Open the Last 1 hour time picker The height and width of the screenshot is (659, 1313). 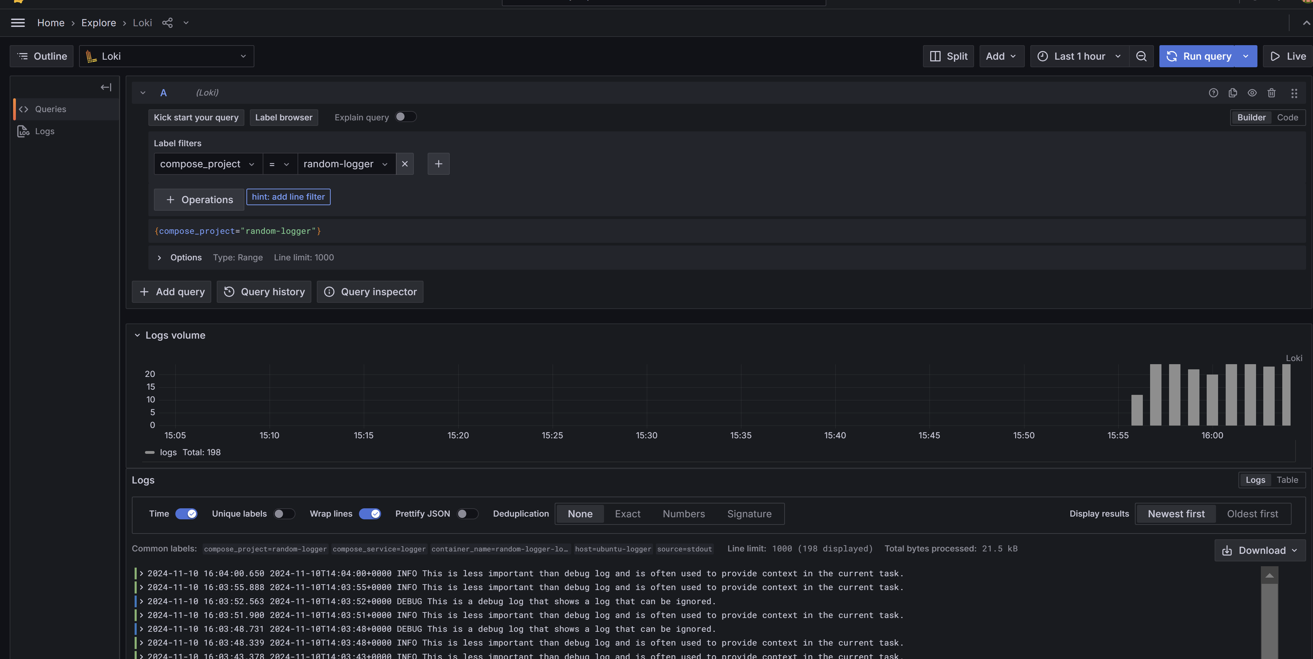pos(1080,56)
